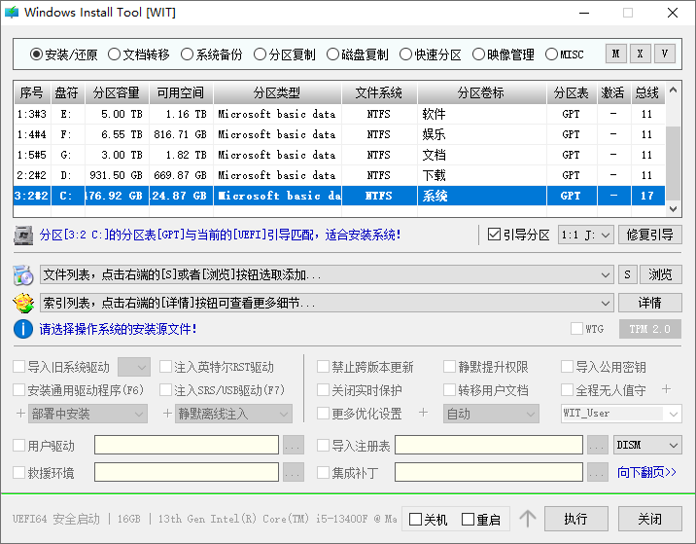Screen dimensions: 696x544
Task: Click the disk partition icon next to 分区 info
Action: [x=23, y=235]
